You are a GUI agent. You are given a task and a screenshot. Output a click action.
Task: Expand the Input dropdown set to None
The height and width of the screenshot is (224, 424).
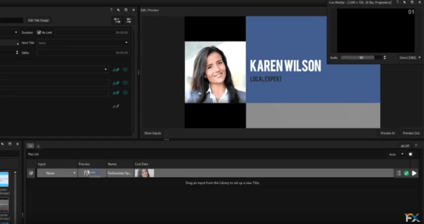(x=57, y=173)
